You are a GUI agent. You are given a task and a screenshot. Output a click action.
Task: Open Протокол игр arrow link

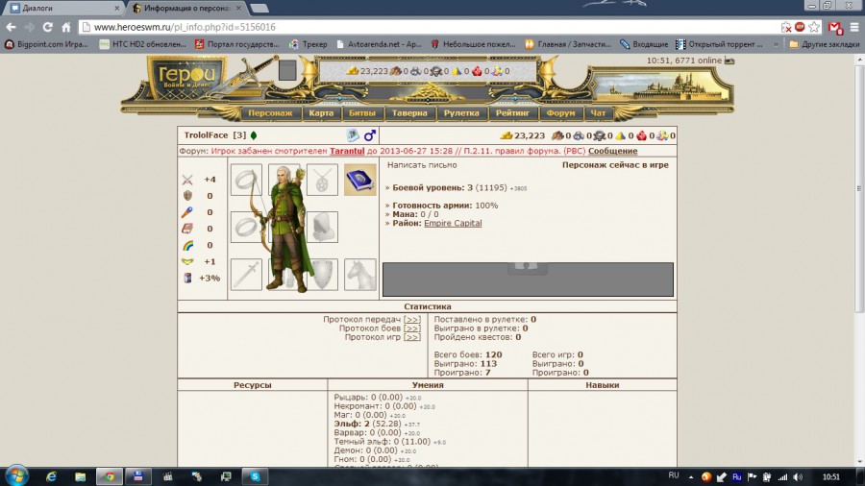pyautogui.click(x=411, y=337)
